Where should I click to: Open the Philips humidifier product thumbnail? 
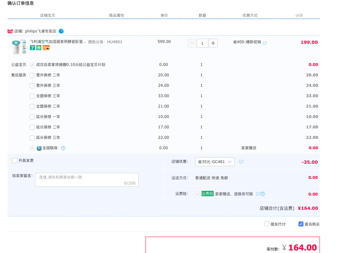point(19,47)
